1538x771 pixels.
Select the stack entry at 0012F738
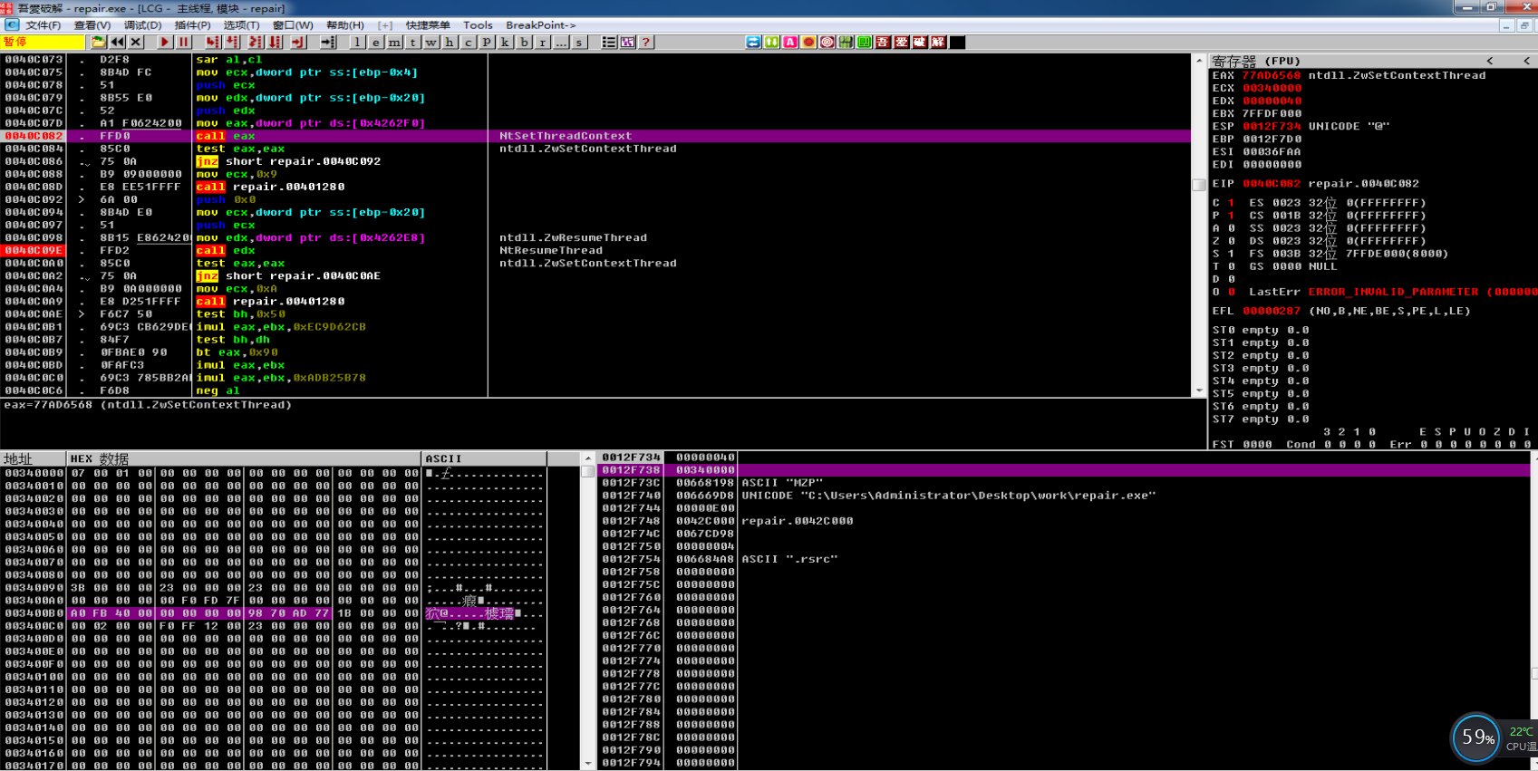[1066, 470]
